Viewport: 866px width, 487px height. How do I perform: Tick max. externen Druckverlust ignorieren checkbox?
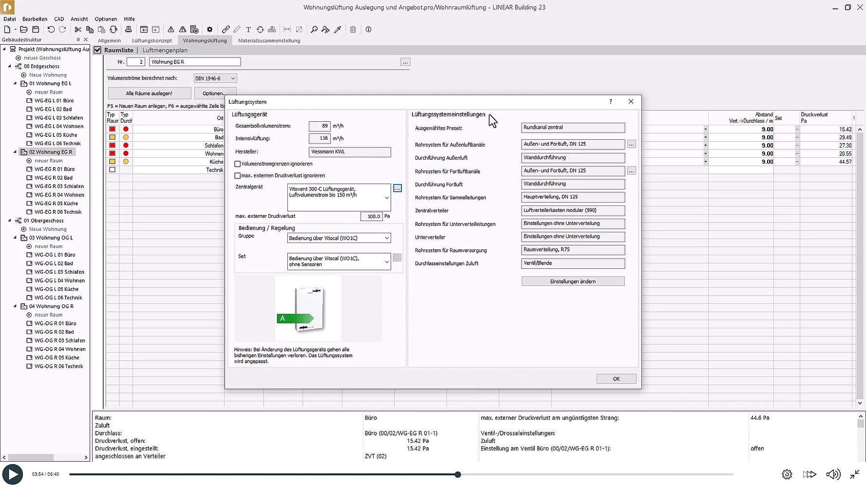[238, 176]
